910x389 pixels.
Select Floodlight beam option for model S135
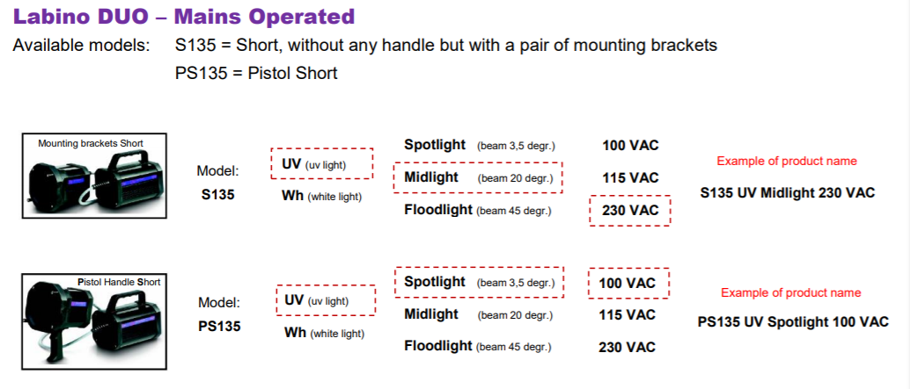coord(478,210)
